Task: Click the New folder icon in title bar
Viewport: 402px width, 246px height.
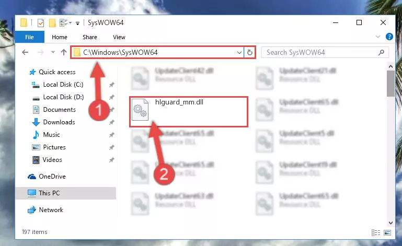Action: coord(52,23)
